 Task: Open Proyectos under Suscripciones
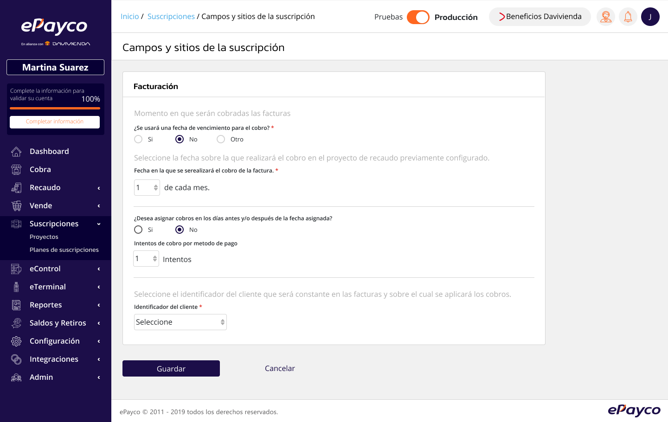pyautogui.click(x=44, y=237)
